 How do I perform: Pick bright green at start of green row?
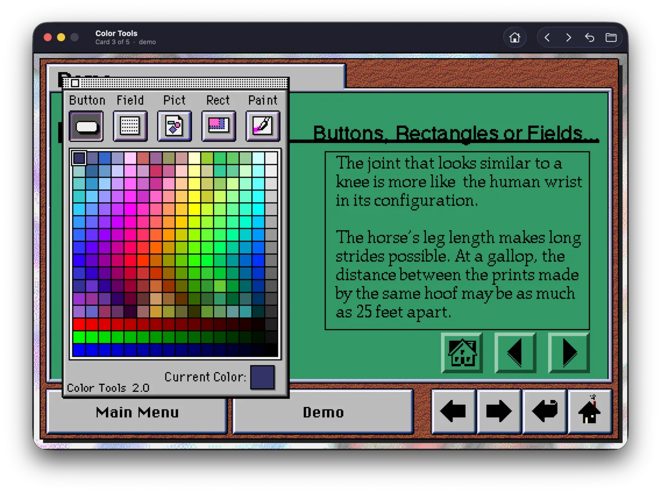coord(79,338)
